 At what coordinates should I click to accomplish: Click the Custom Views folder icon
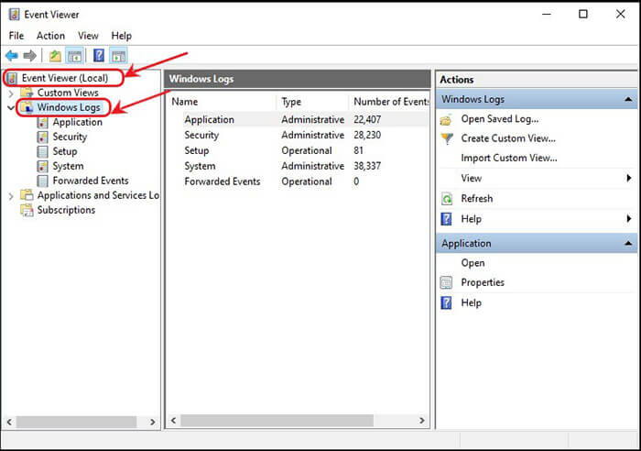[x=27, y=93]
